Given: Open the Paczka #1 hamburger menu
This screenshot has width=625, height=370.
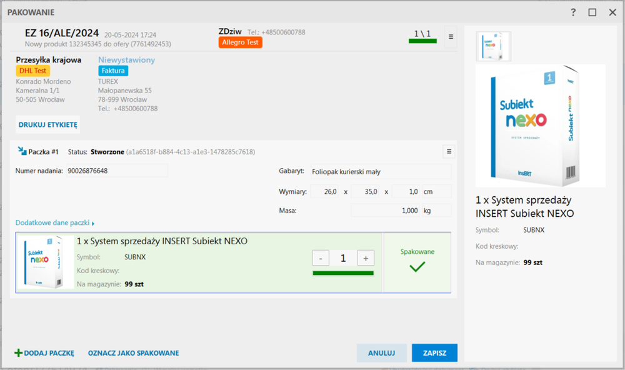Looking at the screenshot, I should coord(448,151).
